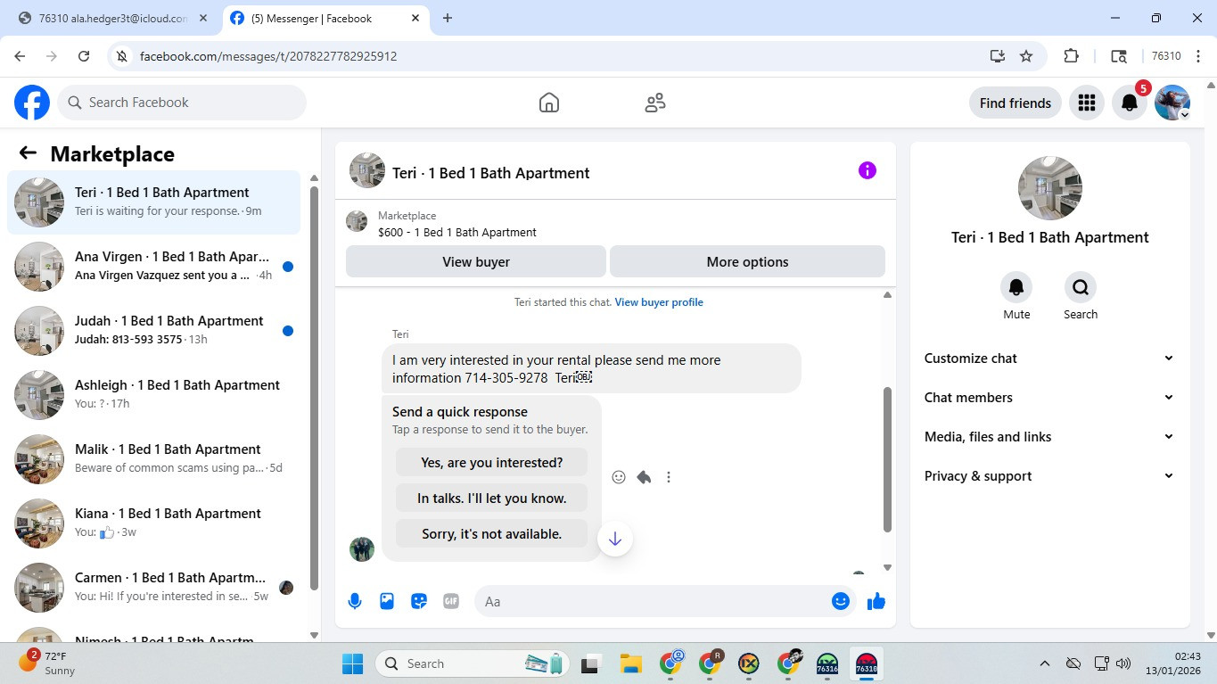Open the Facebook menu grid icon

[1086, 103]
